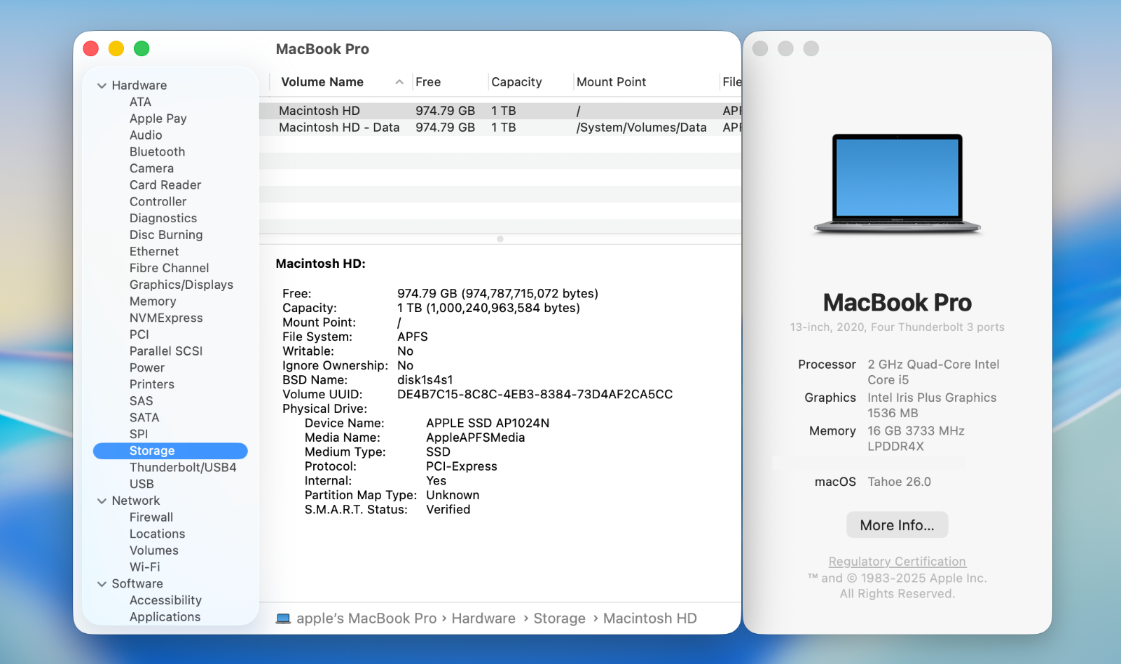This screenshot has width=1121, height=664.
Task: Click the green full-screen window button
Action: pos(142,48)
